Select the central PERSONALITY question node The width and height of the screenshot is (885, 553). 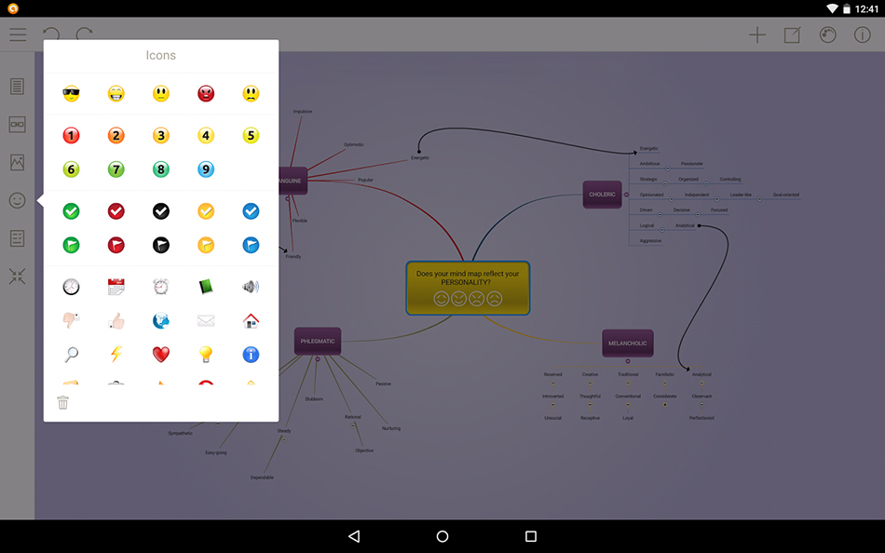pos(468,288)
